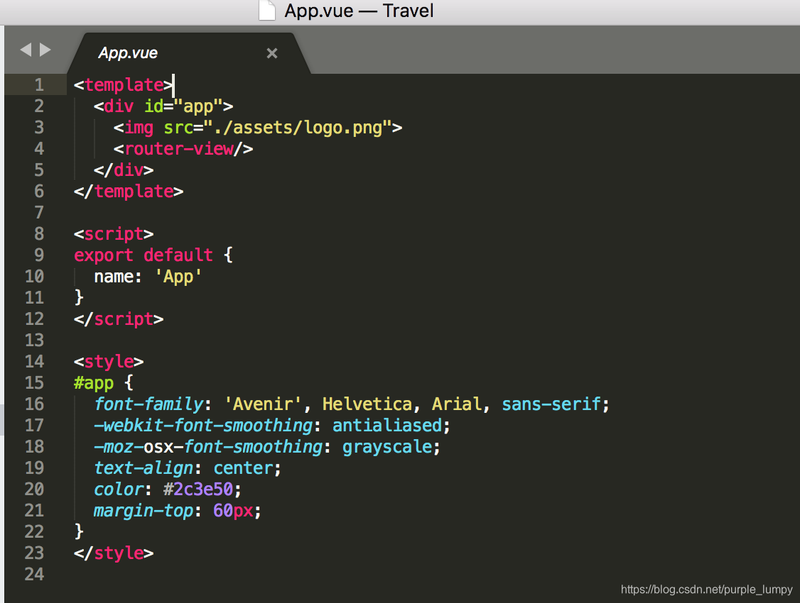
Task: Click the 'Avenir' font value
Action: (x=264, y=404)
